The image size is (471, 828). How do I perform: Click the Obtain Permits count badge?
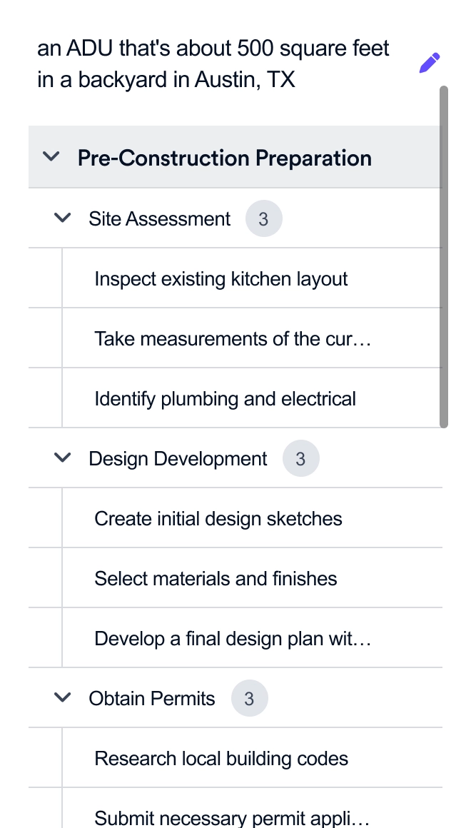(249, 698)
